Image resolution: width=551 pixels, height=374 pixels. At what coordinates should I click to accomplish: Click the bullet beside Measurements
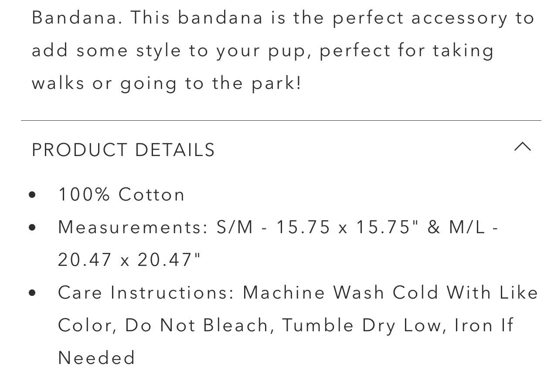pyautogui.click(x=32, y=228)
